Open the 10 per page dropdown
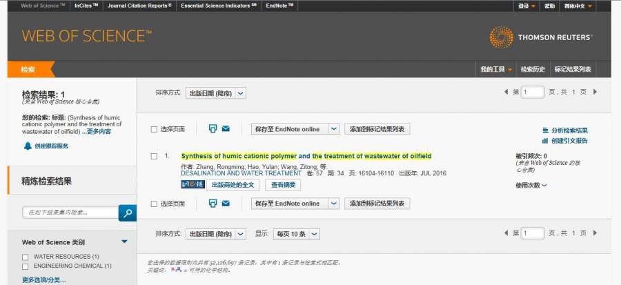The image size is (621, 285). pos(296,234)
